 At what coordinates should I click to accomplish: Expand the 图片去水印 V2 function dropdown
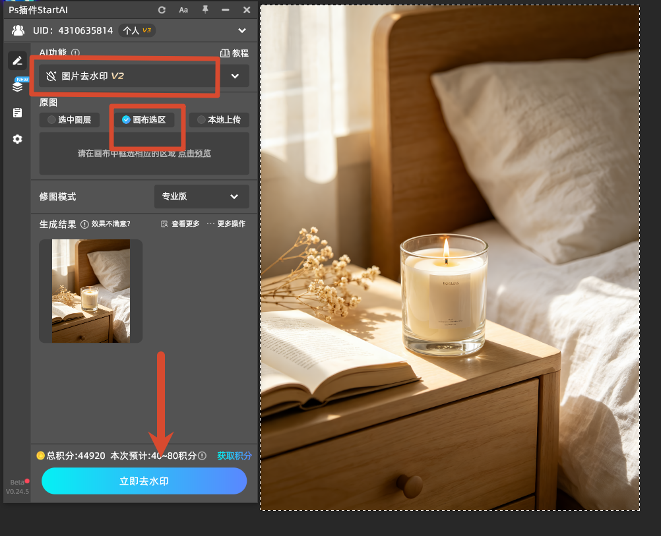click(235, 76)
